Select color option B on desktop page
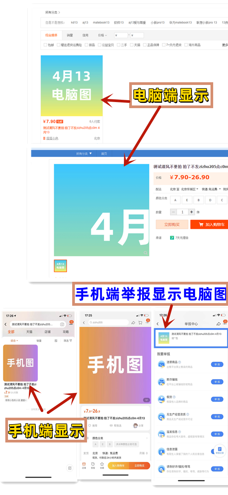Screen dimensions: 228x495 (x=198, y=200)
